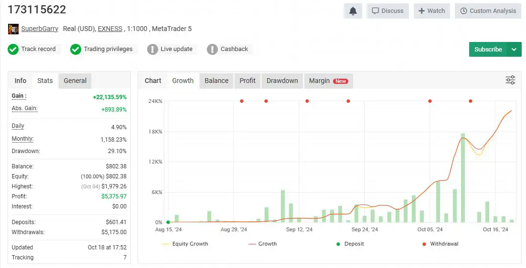Switch to the General tab
Image resolution: width=526 pixels, height=268 pixels.
pos(75,81)
